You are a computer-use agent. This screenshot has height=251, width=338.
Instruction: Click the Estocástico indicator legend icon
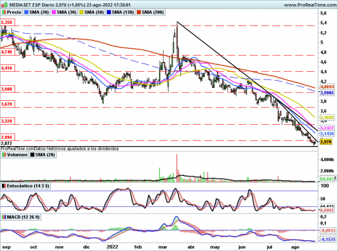pyautogui.click(x=4, y=186)
